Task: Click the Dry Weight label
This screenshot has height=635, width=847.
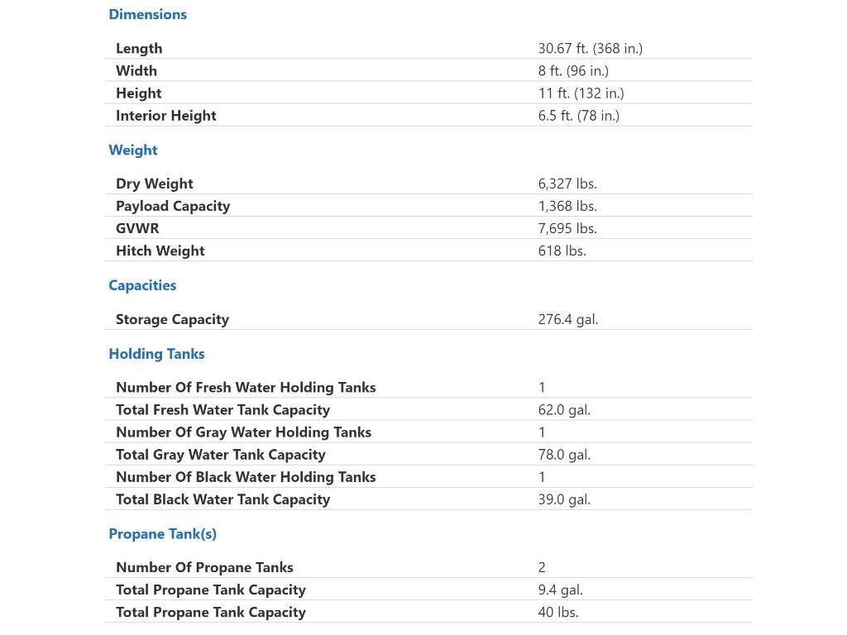Action: 154,184
